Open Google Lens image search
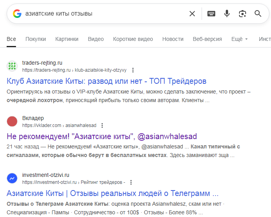Image resolution: width=271 pixels, height=217 pixels. [243, 14]
